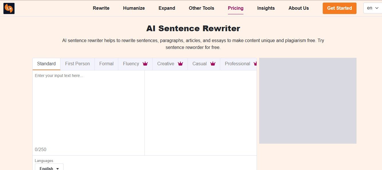Click the input text area
The height and width of the screenshot is (170, 382).
[x=88, y=109]
